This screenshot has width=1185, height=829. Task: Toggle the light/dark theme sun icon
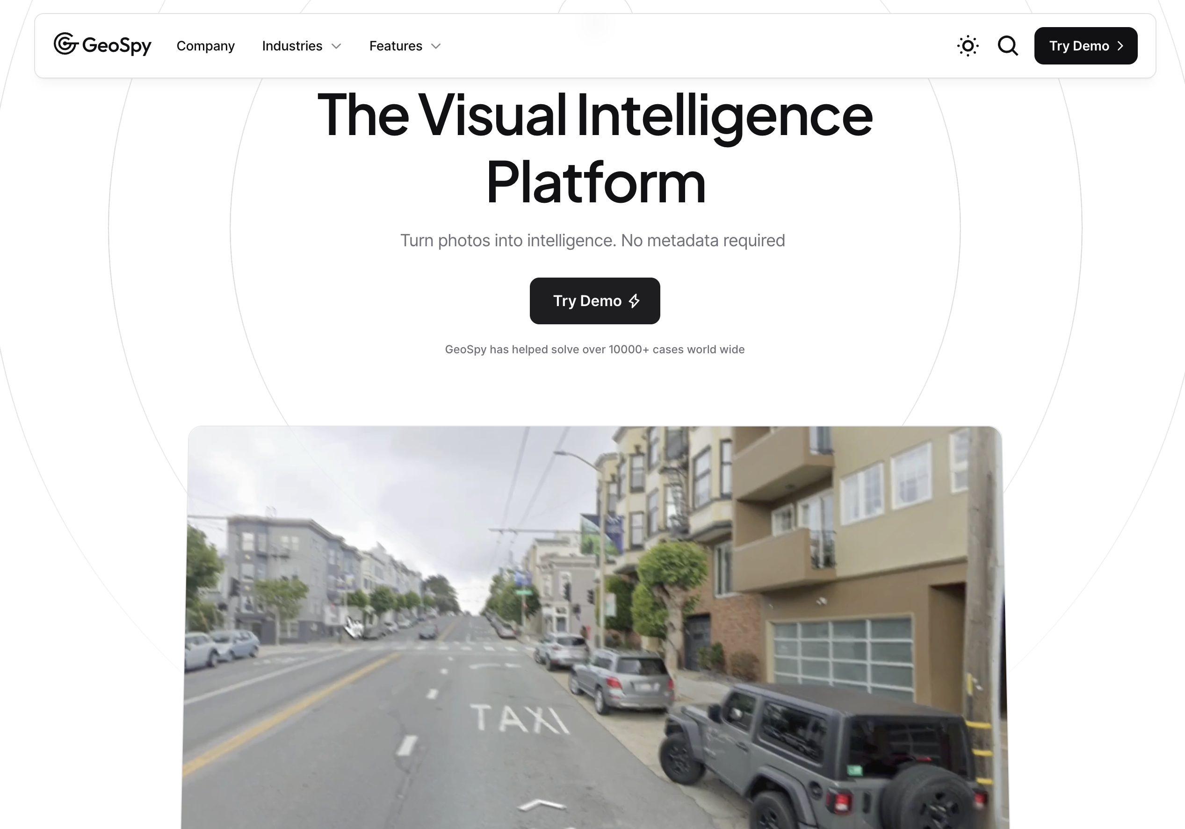point(968,46)
